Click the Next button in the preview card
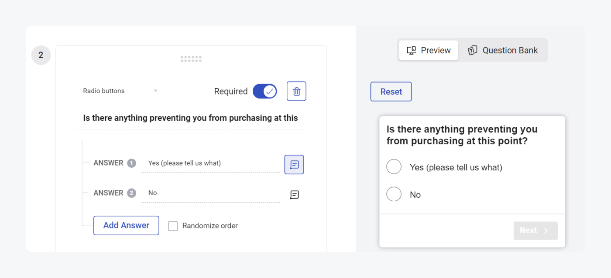611x278 pixels. pos(535,230)
